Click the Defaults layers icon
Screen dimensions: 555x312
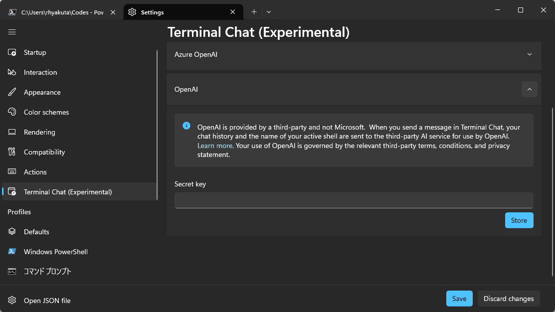click(x=11, y=231)
